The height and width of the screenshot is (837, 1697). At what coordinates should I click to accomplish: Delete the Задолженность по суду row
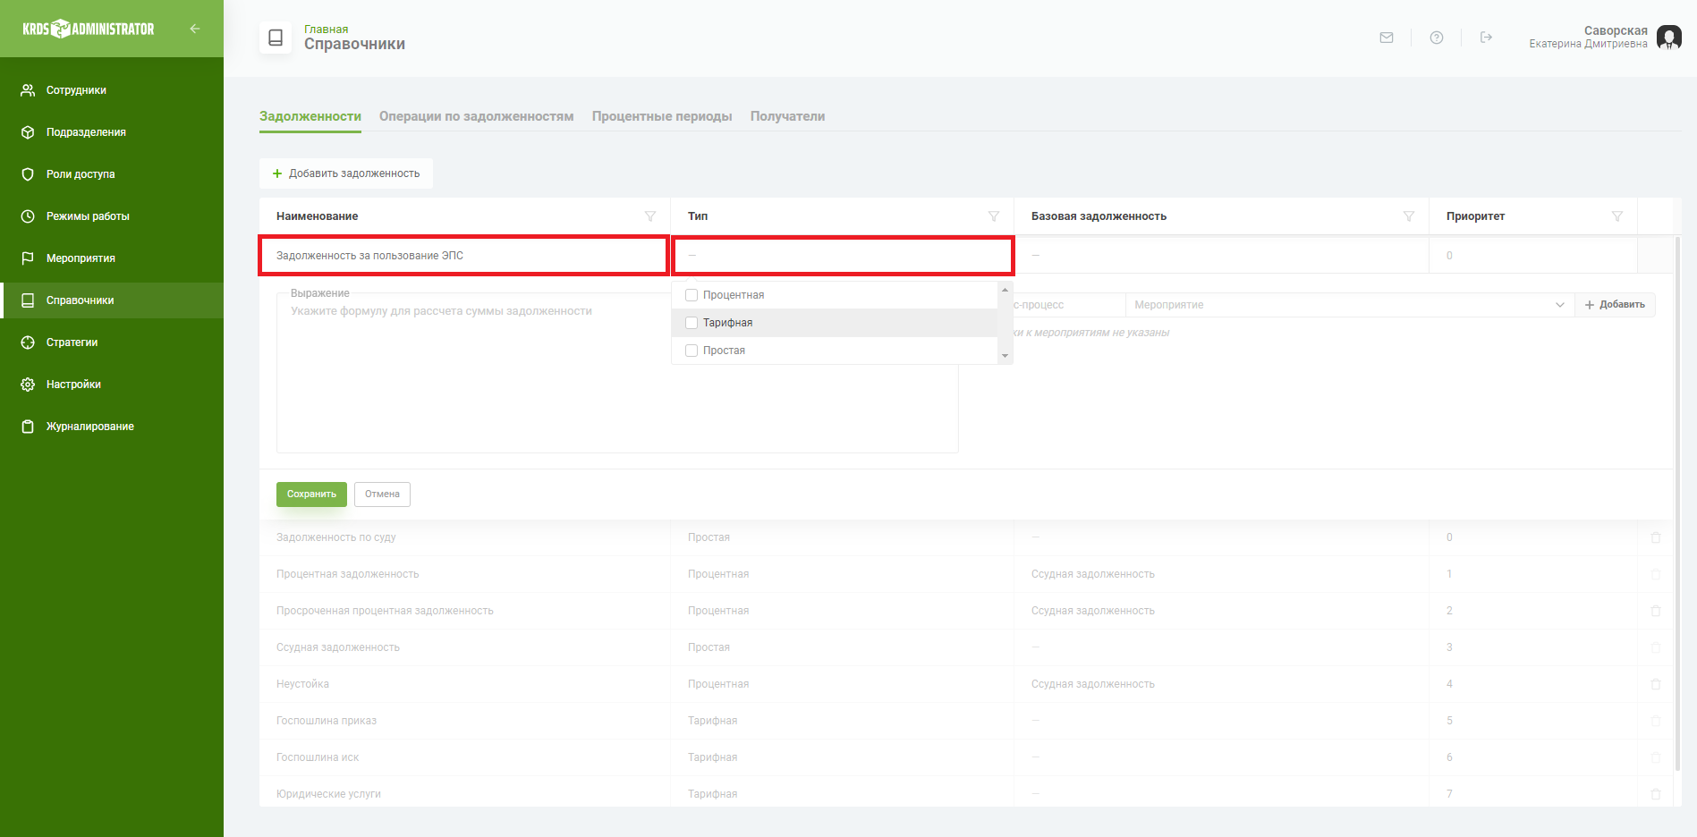(x=1655, y=537)
